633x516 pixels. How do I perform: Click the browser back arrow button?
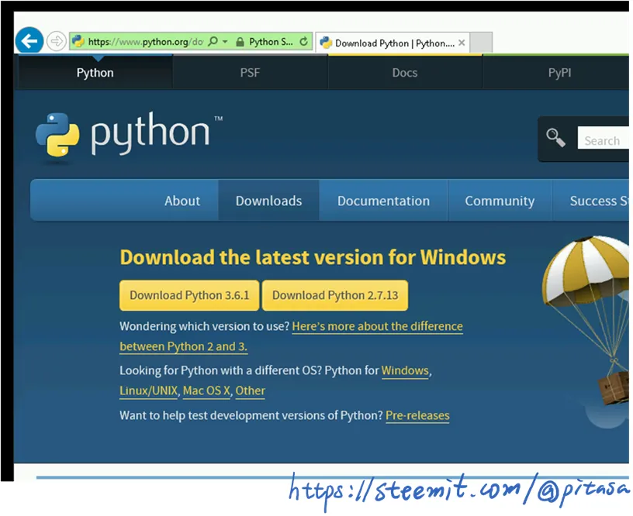tap(29, 40)
